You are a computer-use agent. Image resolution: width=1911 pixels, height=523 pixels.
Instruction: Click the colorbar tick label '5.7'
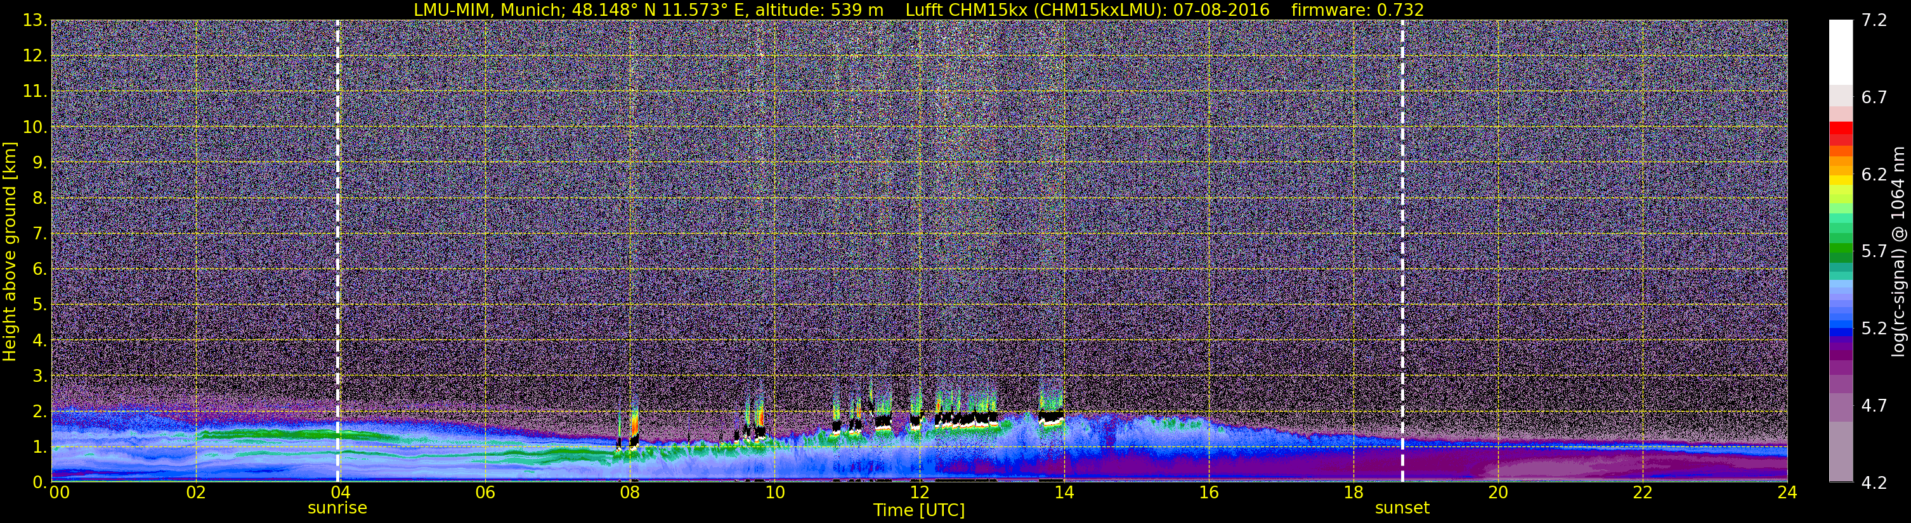click(x=1874, y=251)
